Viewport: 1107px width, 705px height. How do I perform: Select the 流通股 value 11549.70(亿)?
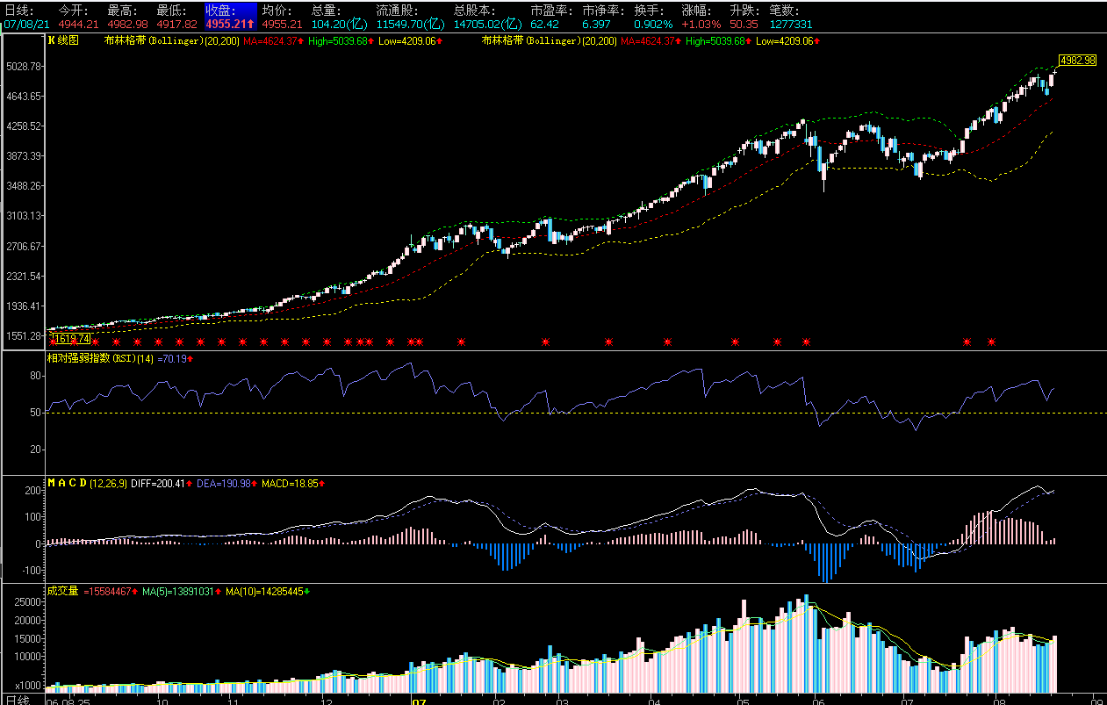tap(411, 25)
